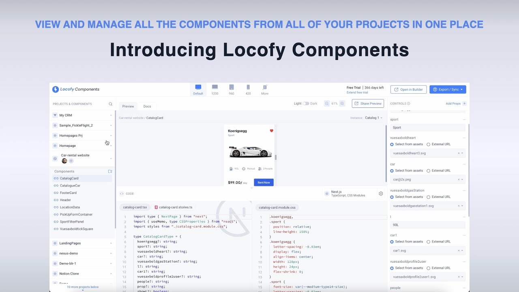Select the 420 mobile viewport icon
The height and width of the screenshot is (292, 519).
[248, 87]
